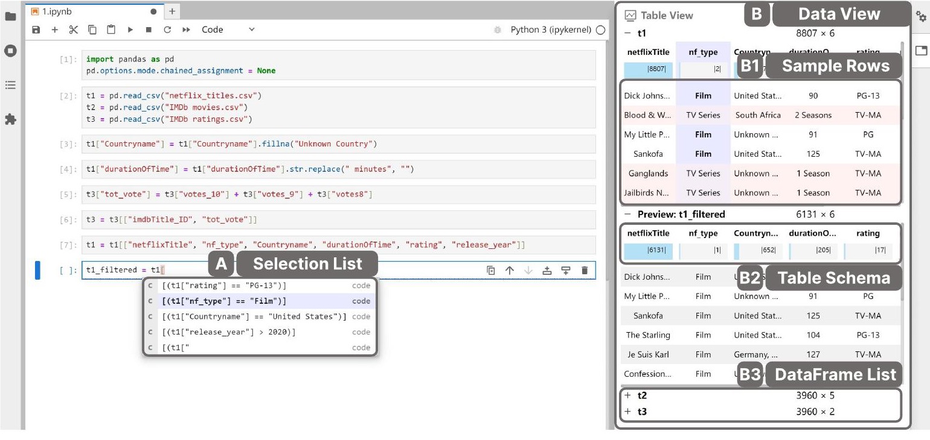Screen dimensions: 930x440
Task: Choose the nf_type == "Film" completion
Action: 260,301
